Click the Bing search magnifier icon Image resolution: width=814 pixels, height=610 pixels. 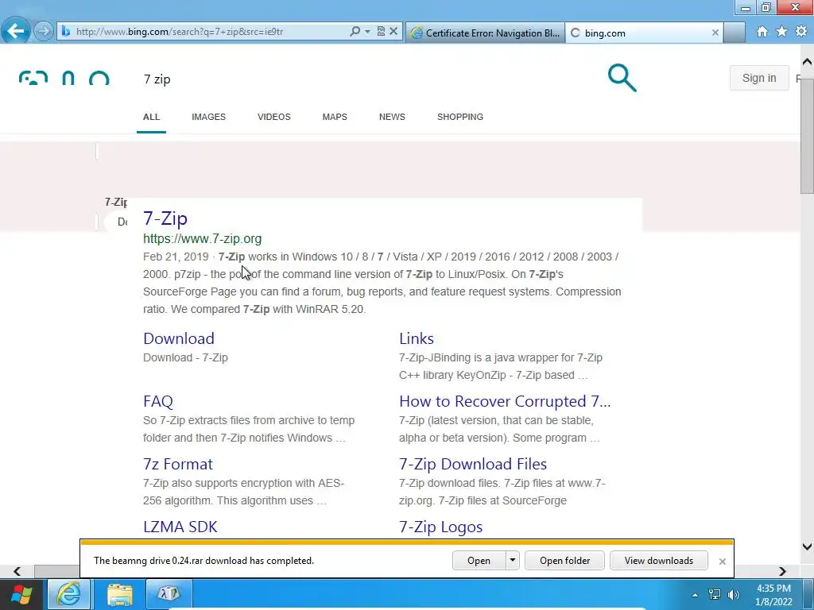click(622, 78)
